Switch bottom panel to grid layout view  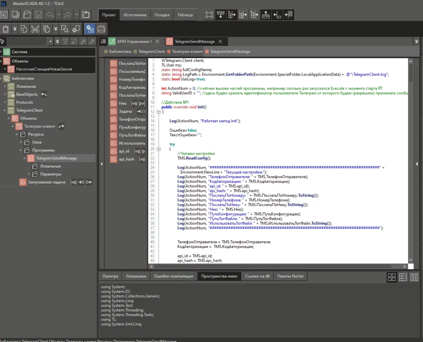pos(392,277)
